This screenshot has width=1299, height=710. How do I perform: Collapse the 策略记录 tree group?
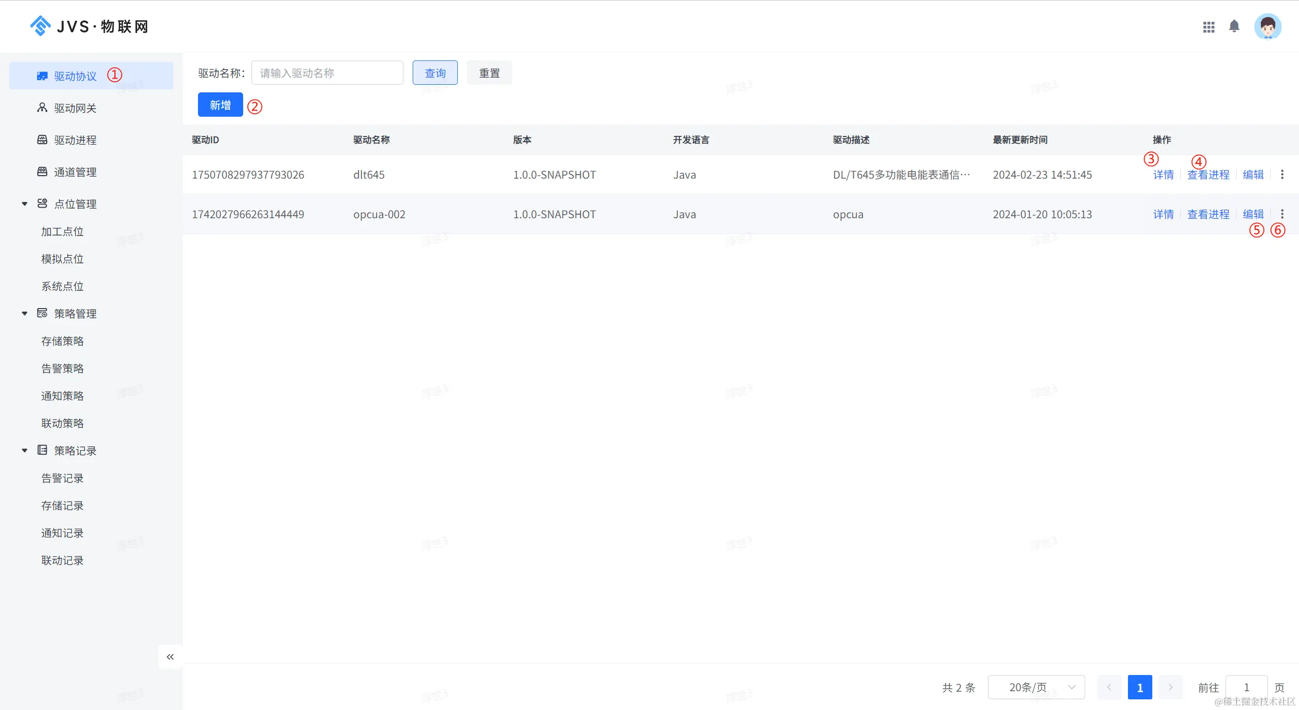point(24,451)
